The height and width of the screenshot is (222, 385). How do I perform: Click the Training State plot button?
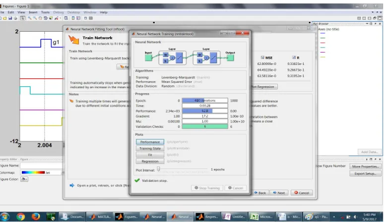[150, 148]
